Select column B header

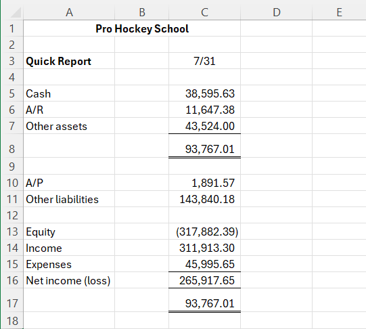[x=142, y=12]
